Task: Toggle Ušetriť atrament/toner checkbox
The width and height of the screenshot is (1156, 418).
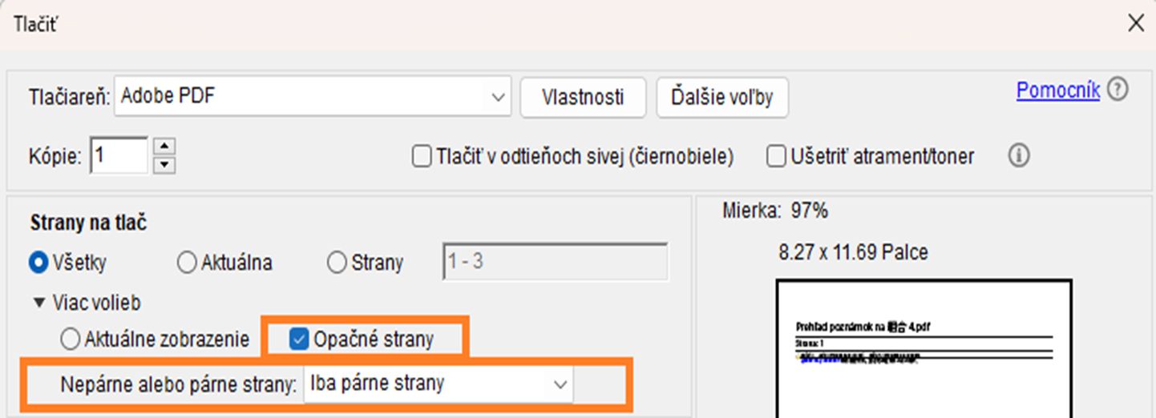Action: point(775,156)
